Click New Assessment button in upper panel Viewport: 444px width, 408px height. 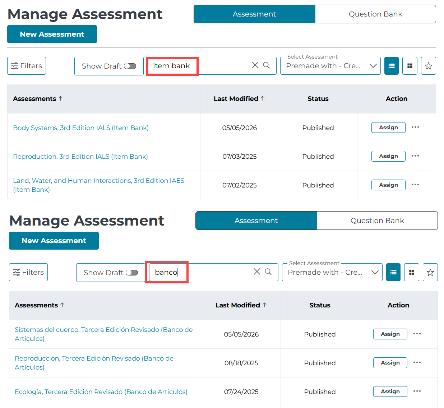pos(52,34)
